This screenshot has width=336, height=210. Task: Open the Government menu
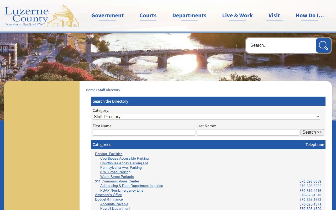point(107,15)
